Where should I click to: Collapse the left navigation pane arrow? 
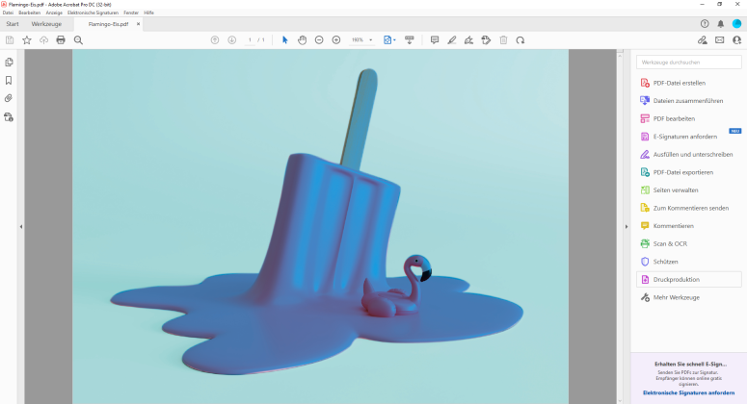(21, 227)
